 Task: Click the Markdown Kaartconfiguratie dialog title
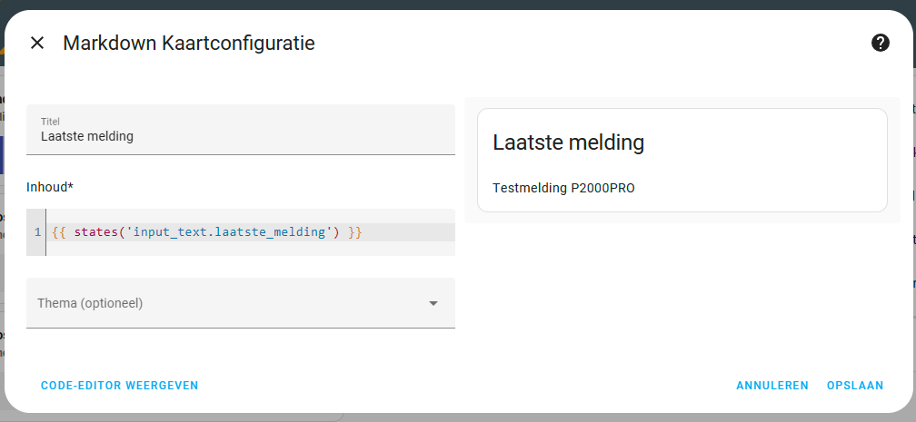coord(189,43)
